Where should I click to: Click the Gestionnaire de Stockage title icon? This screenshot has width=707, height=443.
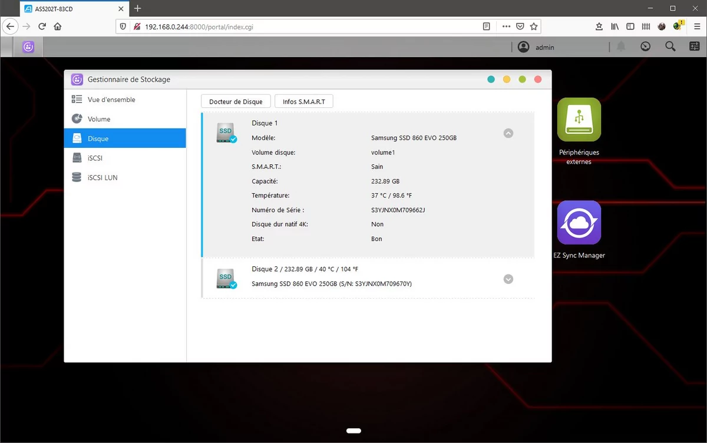[x=77, y=80]
